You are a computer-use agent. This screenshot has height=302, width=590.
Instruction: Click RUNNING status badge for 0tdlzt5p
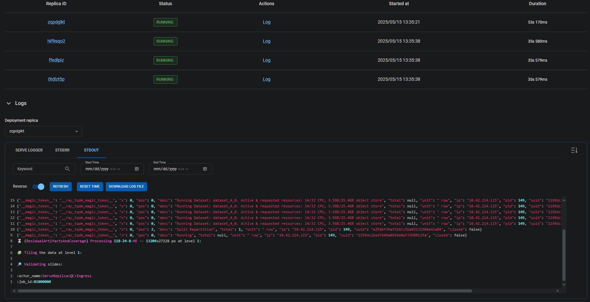(x=165, y=79)
